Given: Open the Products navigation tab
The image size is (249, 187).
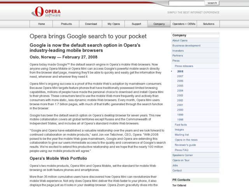Looking at the screenshot, I should point(66,24).
